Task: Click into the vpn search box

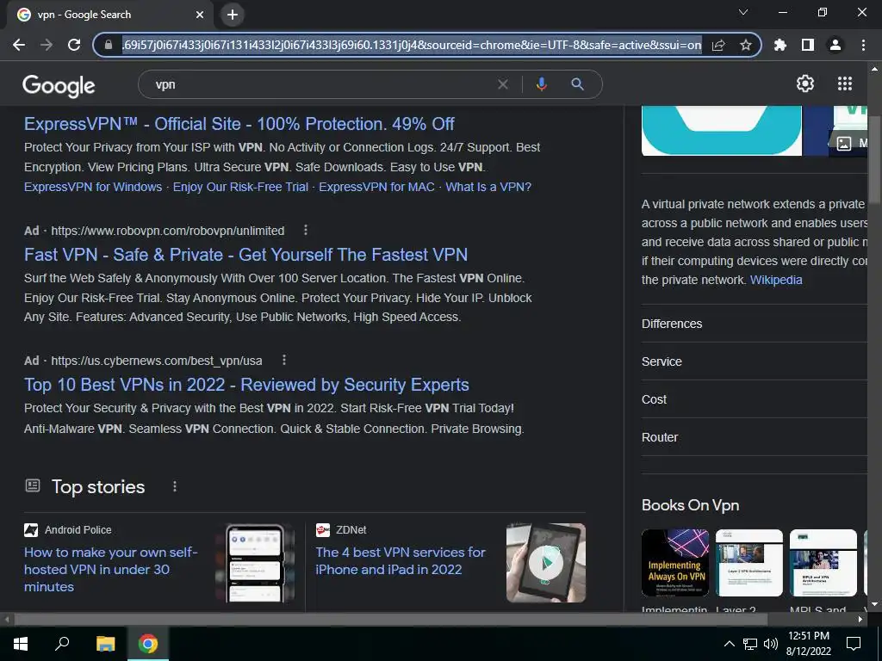Action: click(320, 84)
